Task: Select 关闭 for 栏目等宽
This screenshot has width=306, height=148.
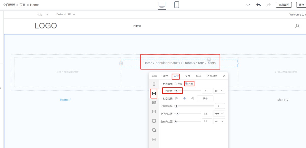Action: pos(186,84)
